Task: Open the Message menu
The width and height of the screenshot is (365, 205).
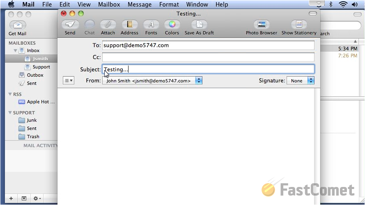Action: tap(140, 5)
